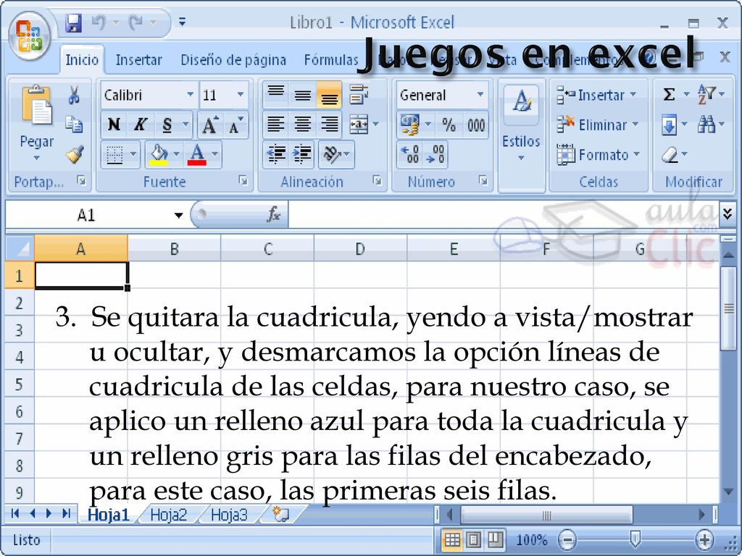Toggle italic formatting K
742x556 pixels.
[140, 125]
